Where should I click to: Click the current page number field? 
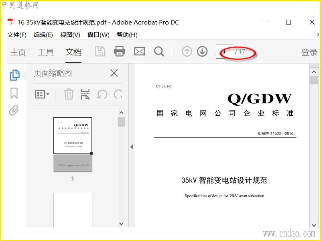[224, 51]
